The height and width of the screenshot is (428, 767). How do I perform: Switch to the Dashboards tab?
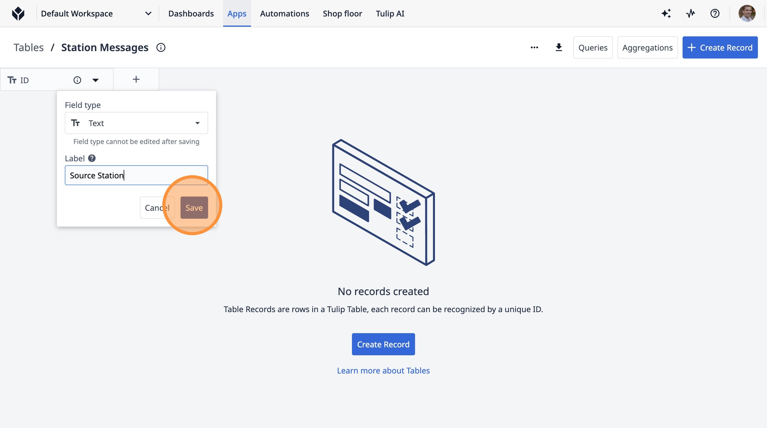coord(191,13)
